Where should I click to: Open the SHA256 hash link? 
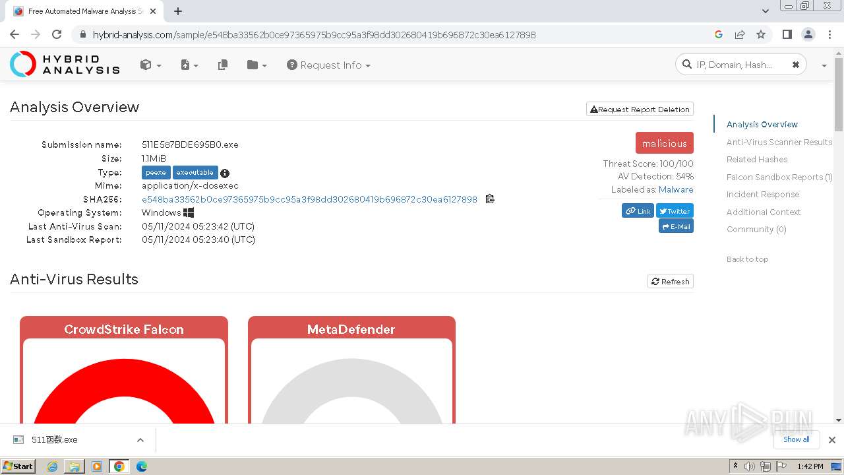click(x=309, y=199)
